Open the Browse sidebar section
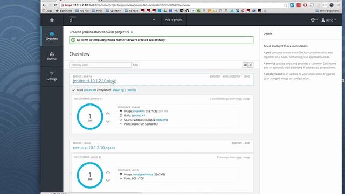Viewport: 345px width, 194px height. (52, 56)
